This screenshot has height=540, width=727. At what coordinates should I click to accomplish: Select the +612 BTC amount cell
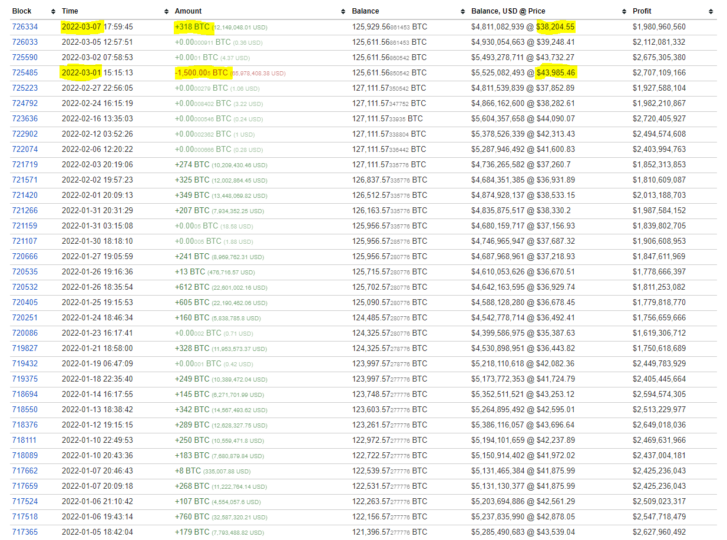click(x=221, y=287)
